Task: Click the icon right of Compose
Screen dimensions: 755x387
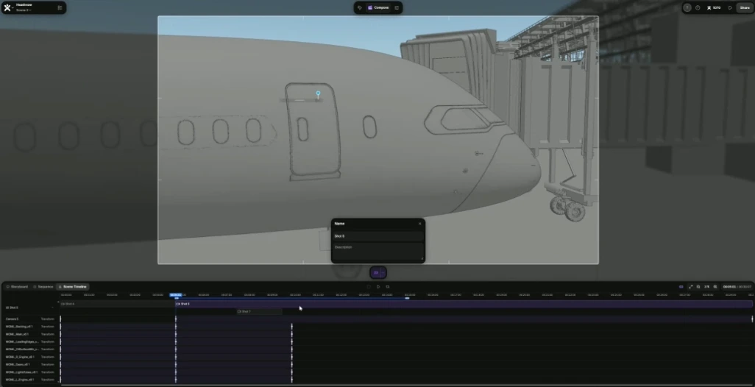Action: pyautogui.click(x=397, y=7)
